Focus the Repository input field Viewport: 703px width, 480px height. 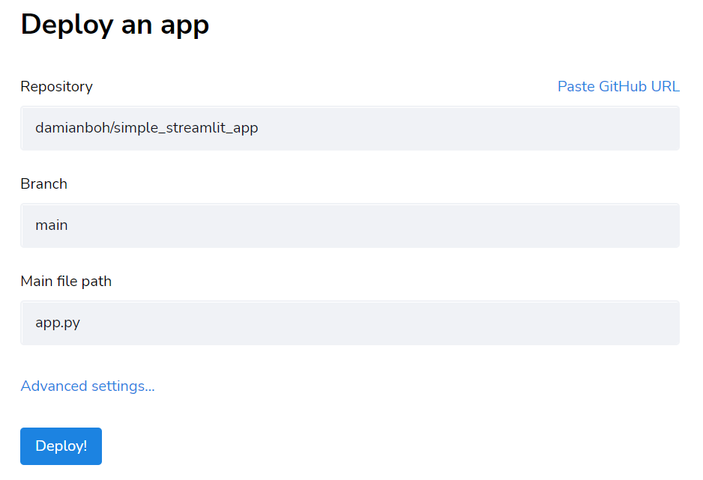click(x=350, y=128)
